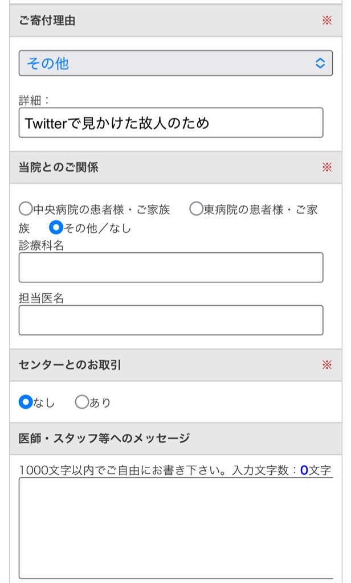Click the ※ mark beside ご寄付理由
351x583 pixels.
click(x=328, y=20)
